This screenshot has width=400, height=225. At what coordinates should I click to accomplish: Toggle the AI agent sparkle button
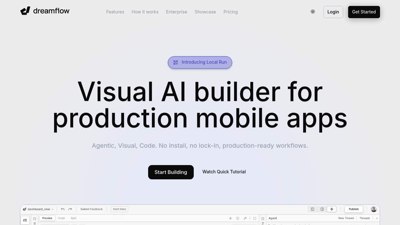pos(332,209)
